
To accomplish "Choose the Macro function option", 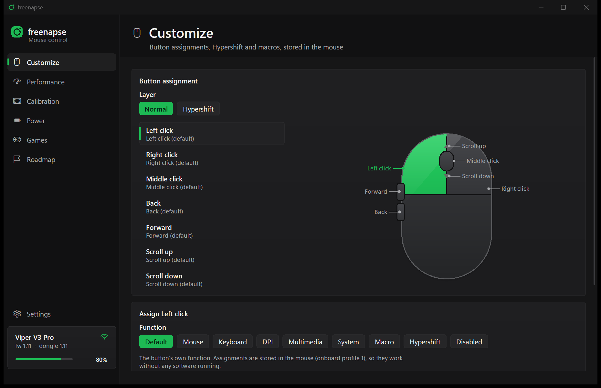I will 384,342.
